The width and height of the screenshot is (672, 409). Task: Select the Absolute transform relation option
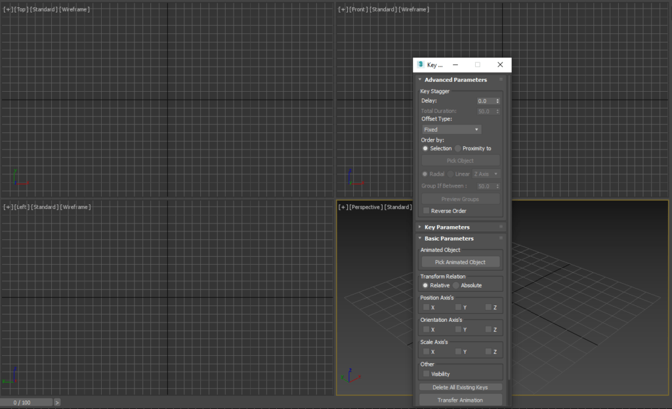(457, 285)
